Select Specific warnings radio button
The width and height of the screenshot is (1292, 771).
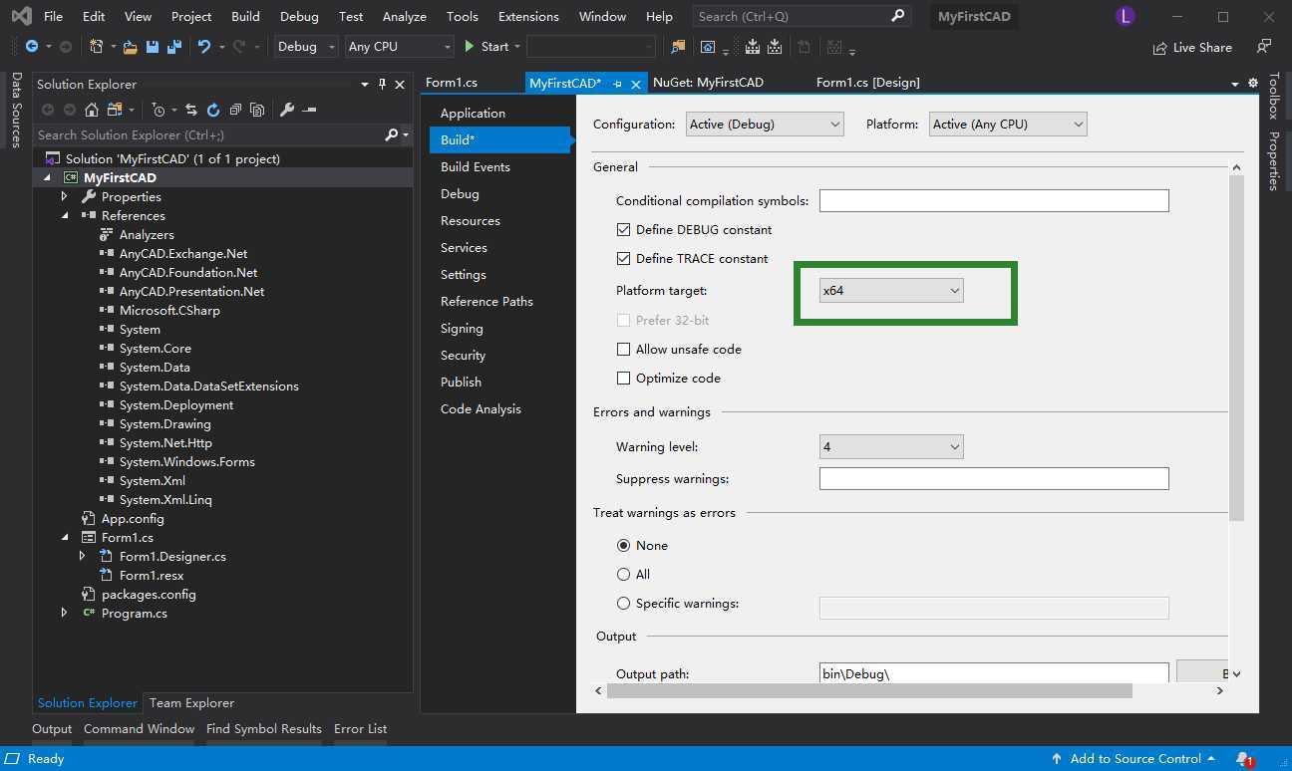click(624, 603)
